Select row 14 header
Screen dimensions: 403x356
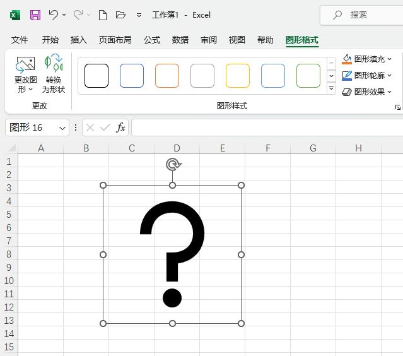coord(9,334)
